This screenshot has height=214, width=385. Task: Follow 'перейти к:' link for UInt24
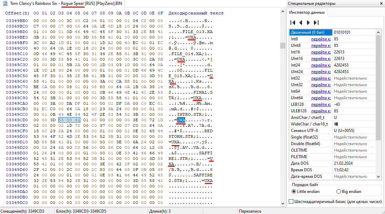321,72
